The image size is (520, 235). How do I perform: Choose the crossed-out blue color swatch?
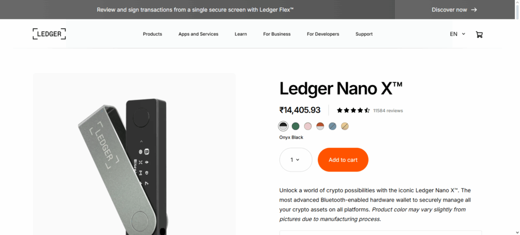coord(332,126)
